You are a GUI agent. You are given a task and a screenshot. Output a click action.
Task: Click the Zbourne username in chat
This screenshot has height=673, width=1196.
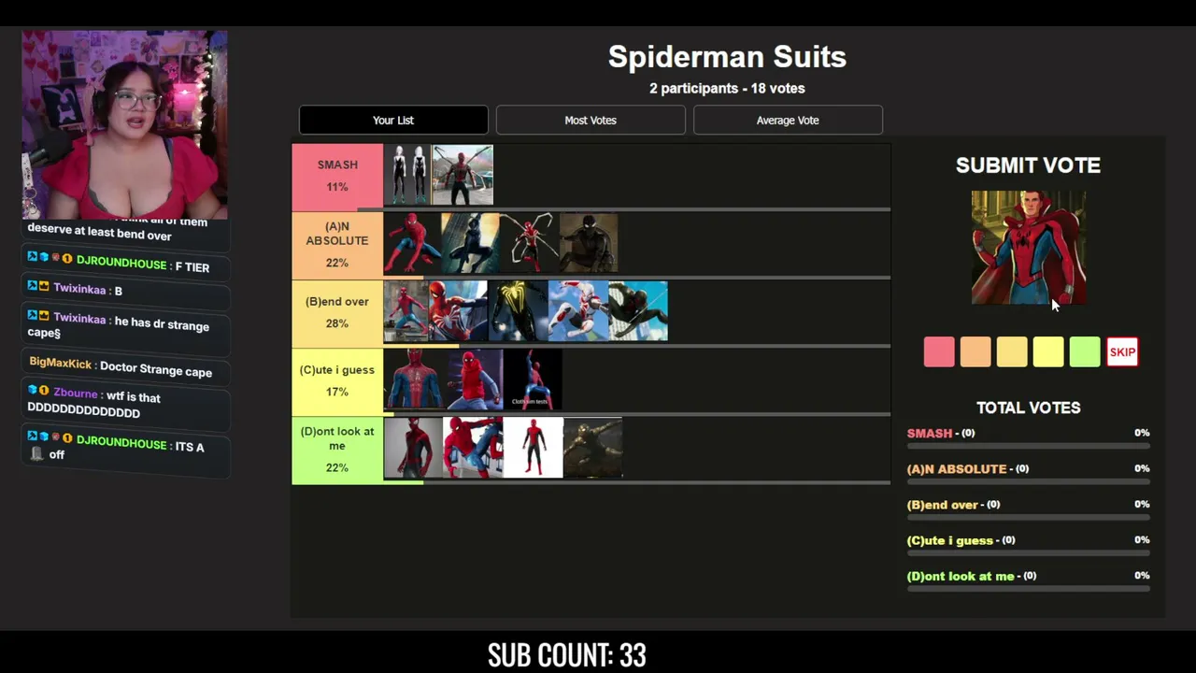point(76,394)
